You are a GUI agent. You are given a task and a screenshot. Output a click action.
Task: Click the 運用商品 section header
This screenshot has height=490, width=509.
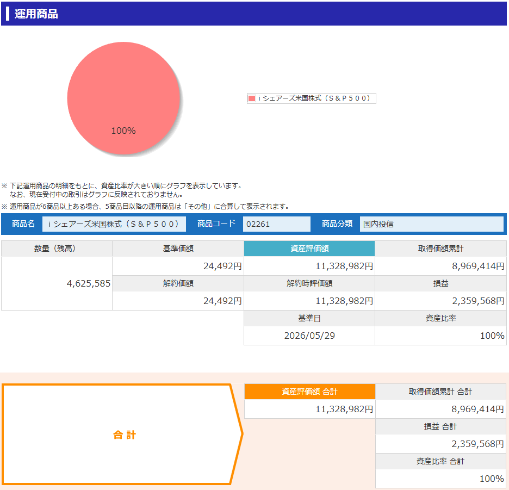(254, 14)
